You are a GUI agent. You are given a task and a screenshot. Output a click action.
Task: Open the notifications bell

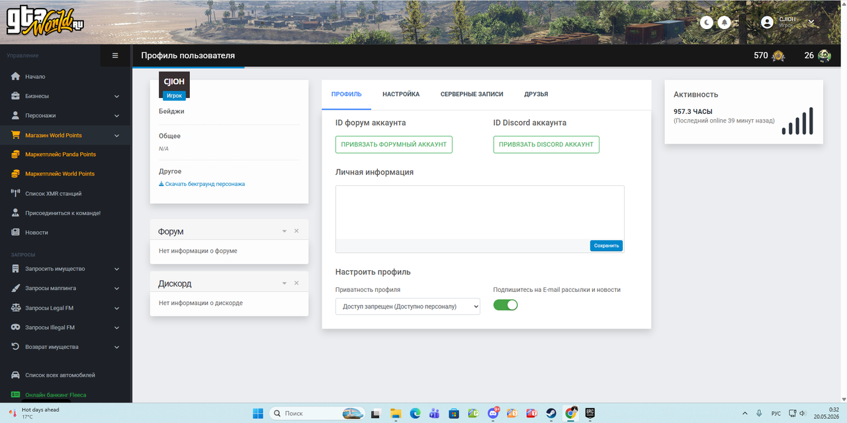(x=725, y=23)
